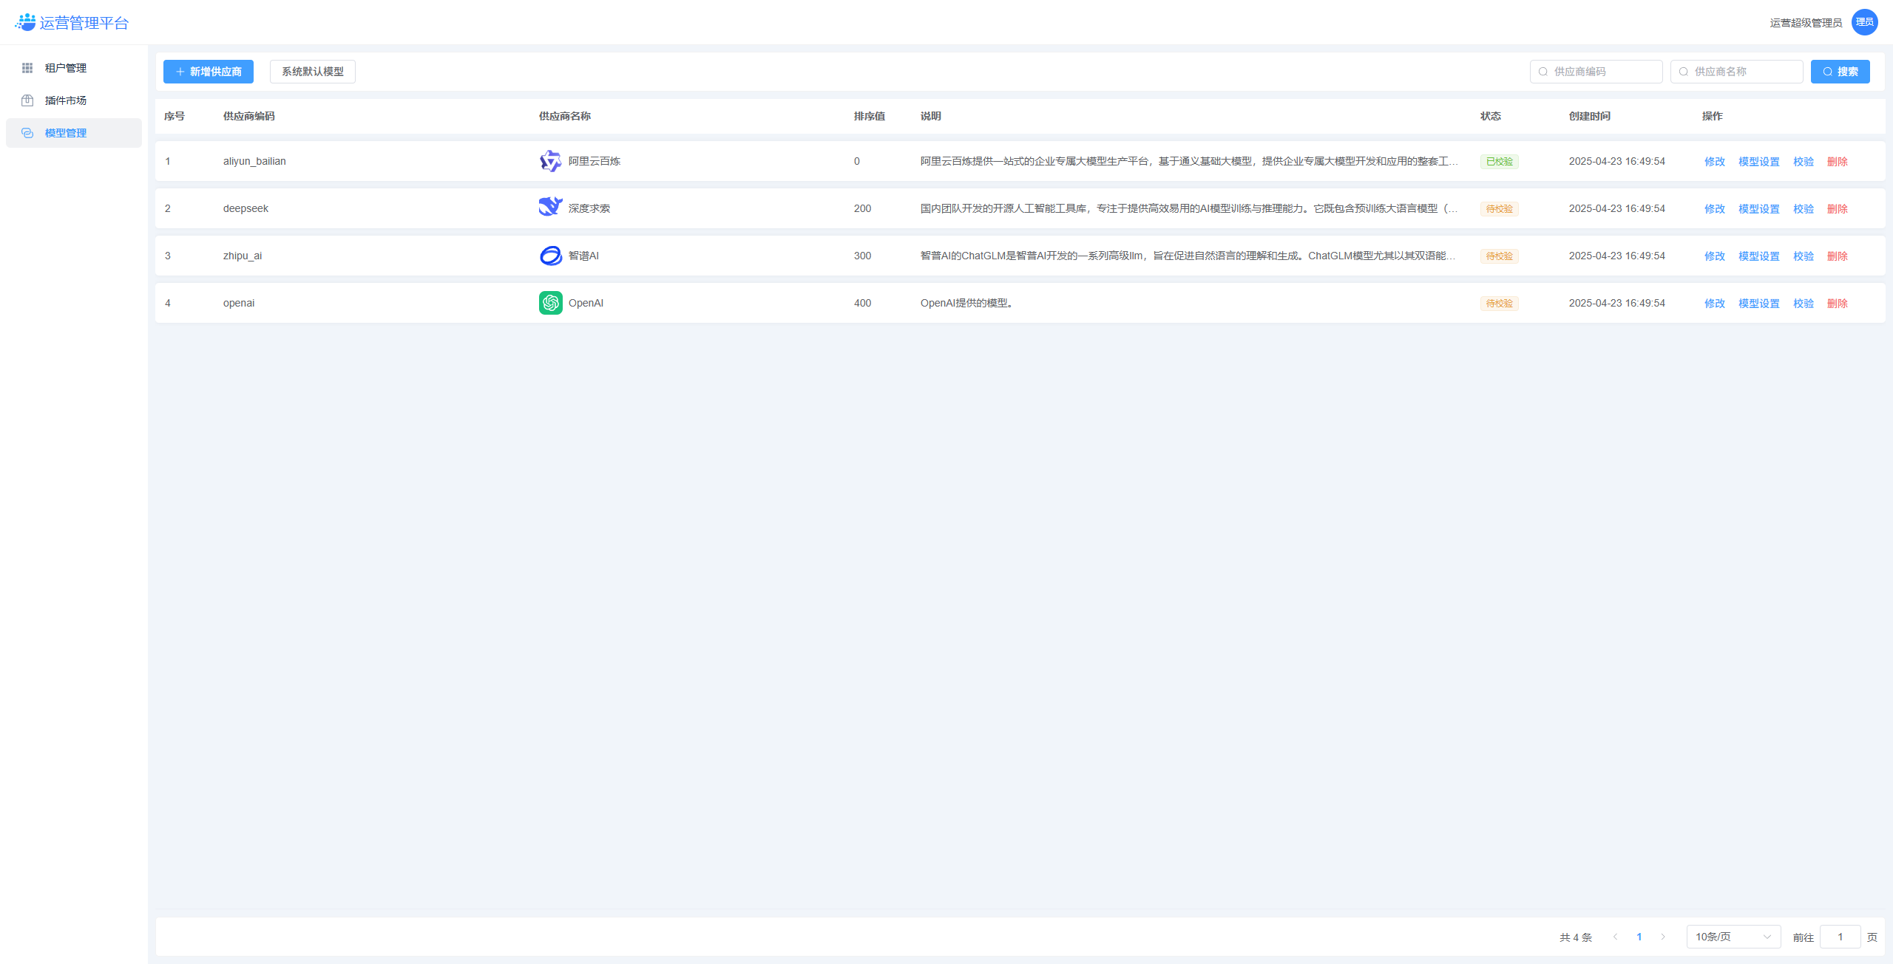Go to previous page arrow
The height and width of the screenshot is (964, 1893).
tap(1616, 937)
